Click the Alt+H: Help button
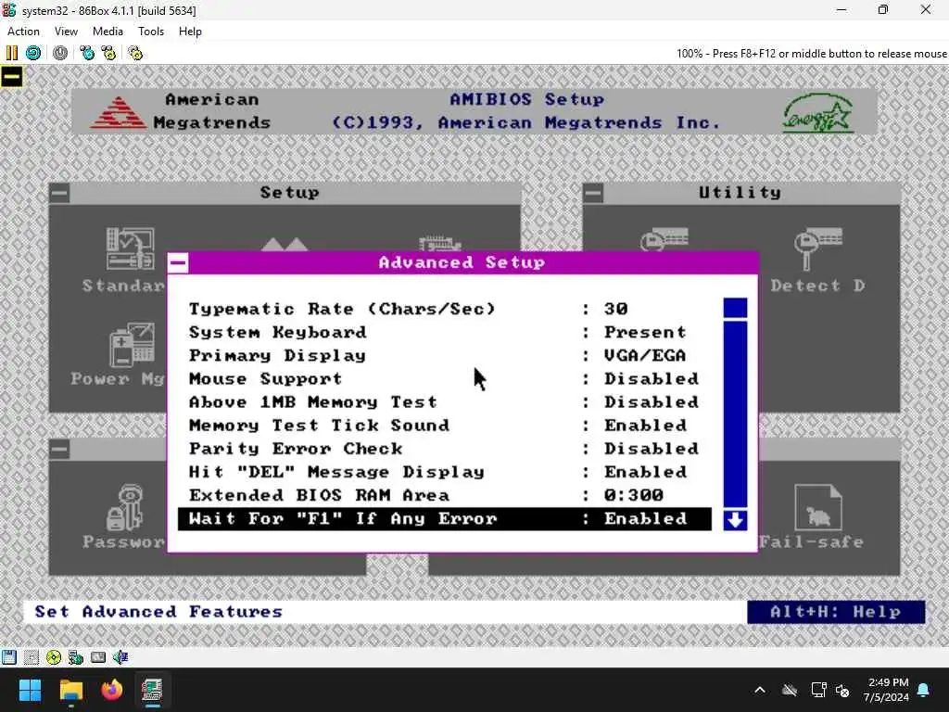The image size is (949, 712). [x=836, y=612]
